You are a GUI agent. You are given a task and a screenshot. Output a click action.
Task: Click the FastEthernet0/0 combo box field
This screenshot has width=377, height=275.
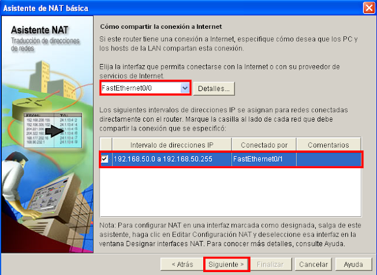click(145, 88)
